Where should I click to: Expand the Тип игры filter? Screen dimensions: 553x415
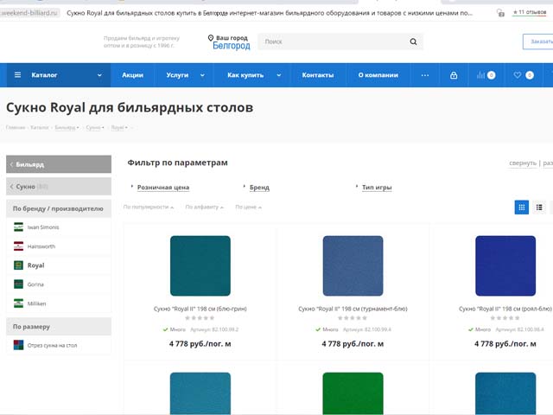(377, 188)
